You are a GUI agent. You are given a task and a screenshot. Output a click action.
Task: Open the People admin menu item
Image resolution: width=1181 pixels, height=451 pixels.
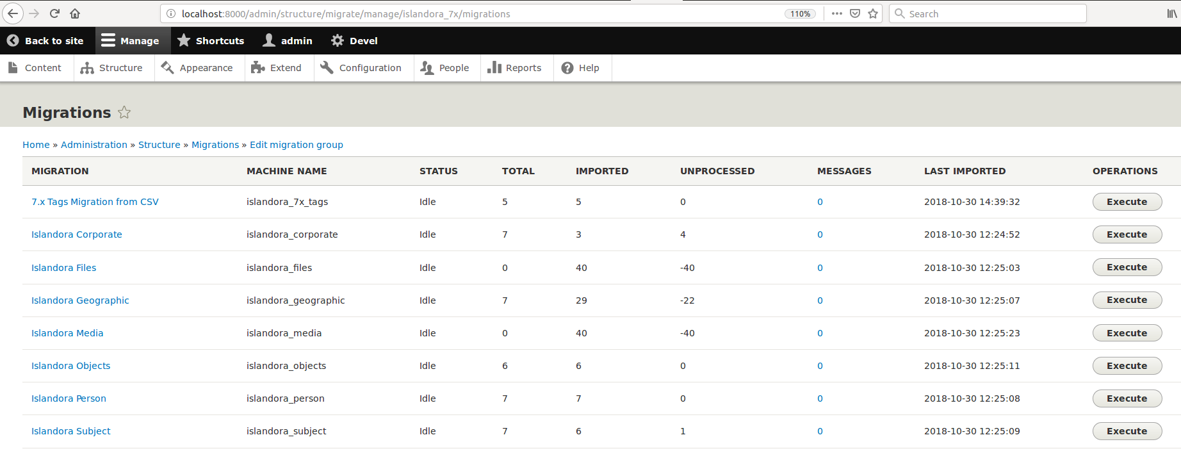pyautogui.click(x=446, y=68)
